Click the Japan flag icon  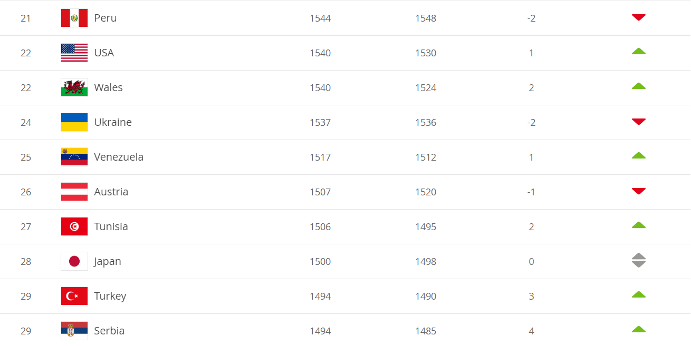pos(74,261)
